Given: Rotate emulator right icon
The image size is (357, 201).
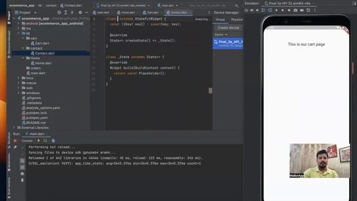Looking at the screenshot, I should click(270, 10).
